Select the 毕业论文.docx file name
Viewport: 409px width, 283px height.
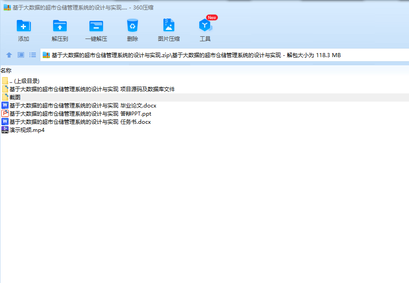(83, 106)
